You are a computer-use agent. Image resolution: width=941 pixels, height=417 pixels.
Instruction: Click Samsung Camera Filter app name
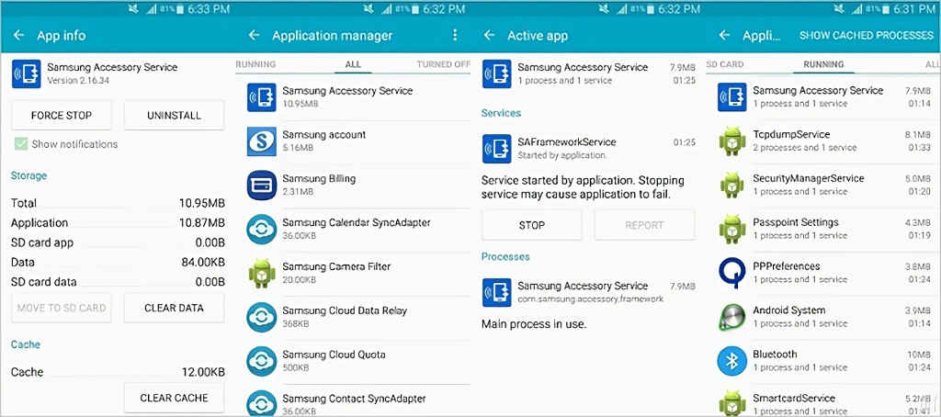[336, 266]
